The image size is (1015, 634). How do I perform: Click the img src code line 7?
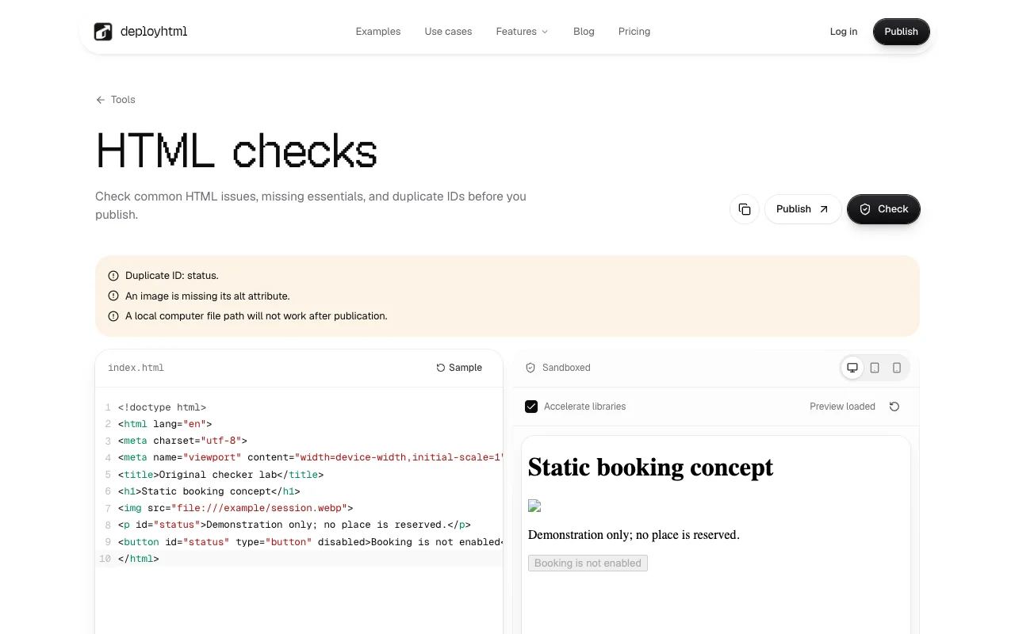tap(236, 508)
